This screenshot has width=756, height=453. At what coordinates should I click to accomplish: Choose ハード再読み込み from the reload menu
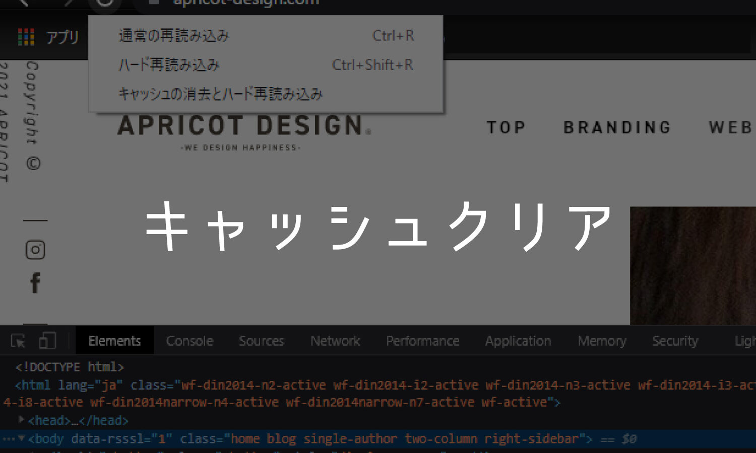[x=266, y=65]
